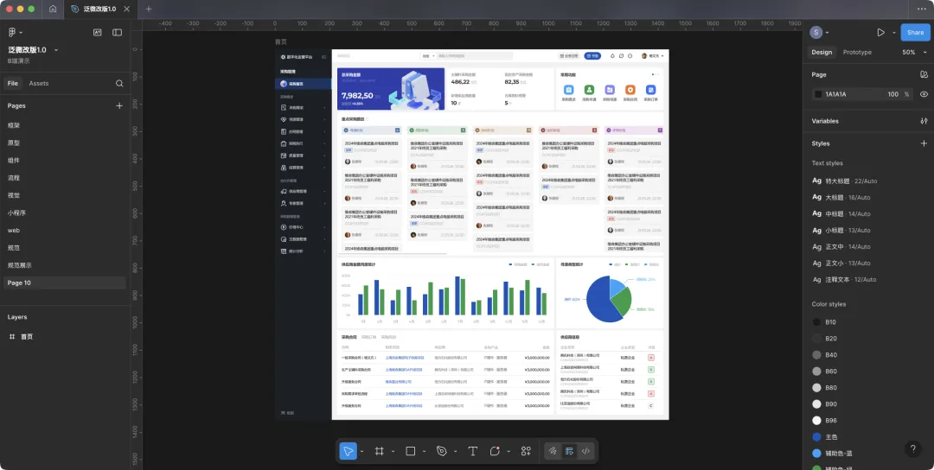Click the Share button
This screenshot has height=470, width=934.
coord(915,32)
